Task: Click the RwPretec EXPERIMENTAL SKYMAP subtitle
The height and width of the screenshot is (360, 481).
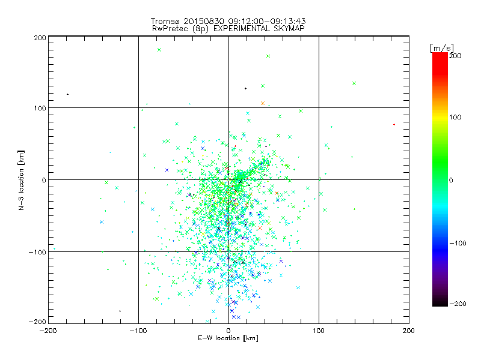Action: coord(228,28)
